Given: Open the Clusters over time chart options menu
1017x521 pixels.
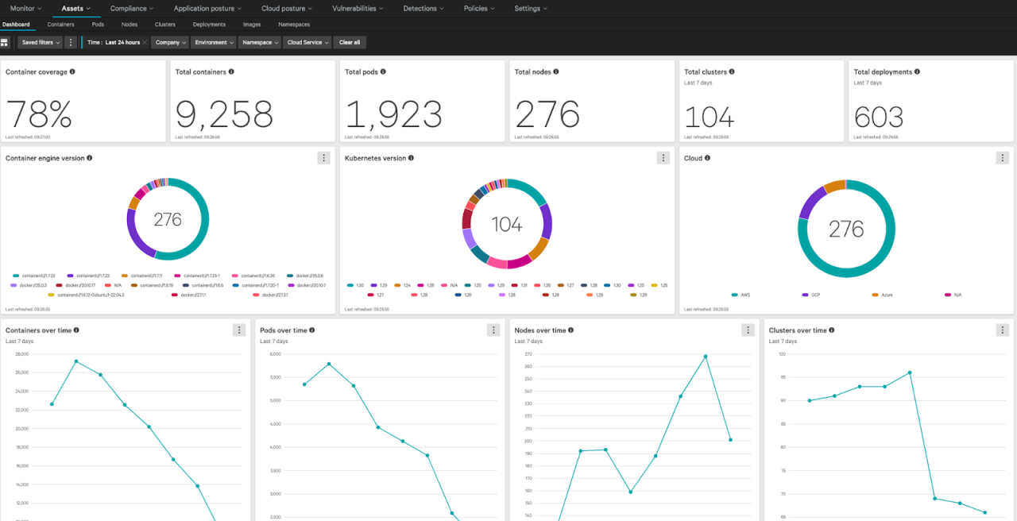Looking at the screenshot, I should (x=1003, y=330).
